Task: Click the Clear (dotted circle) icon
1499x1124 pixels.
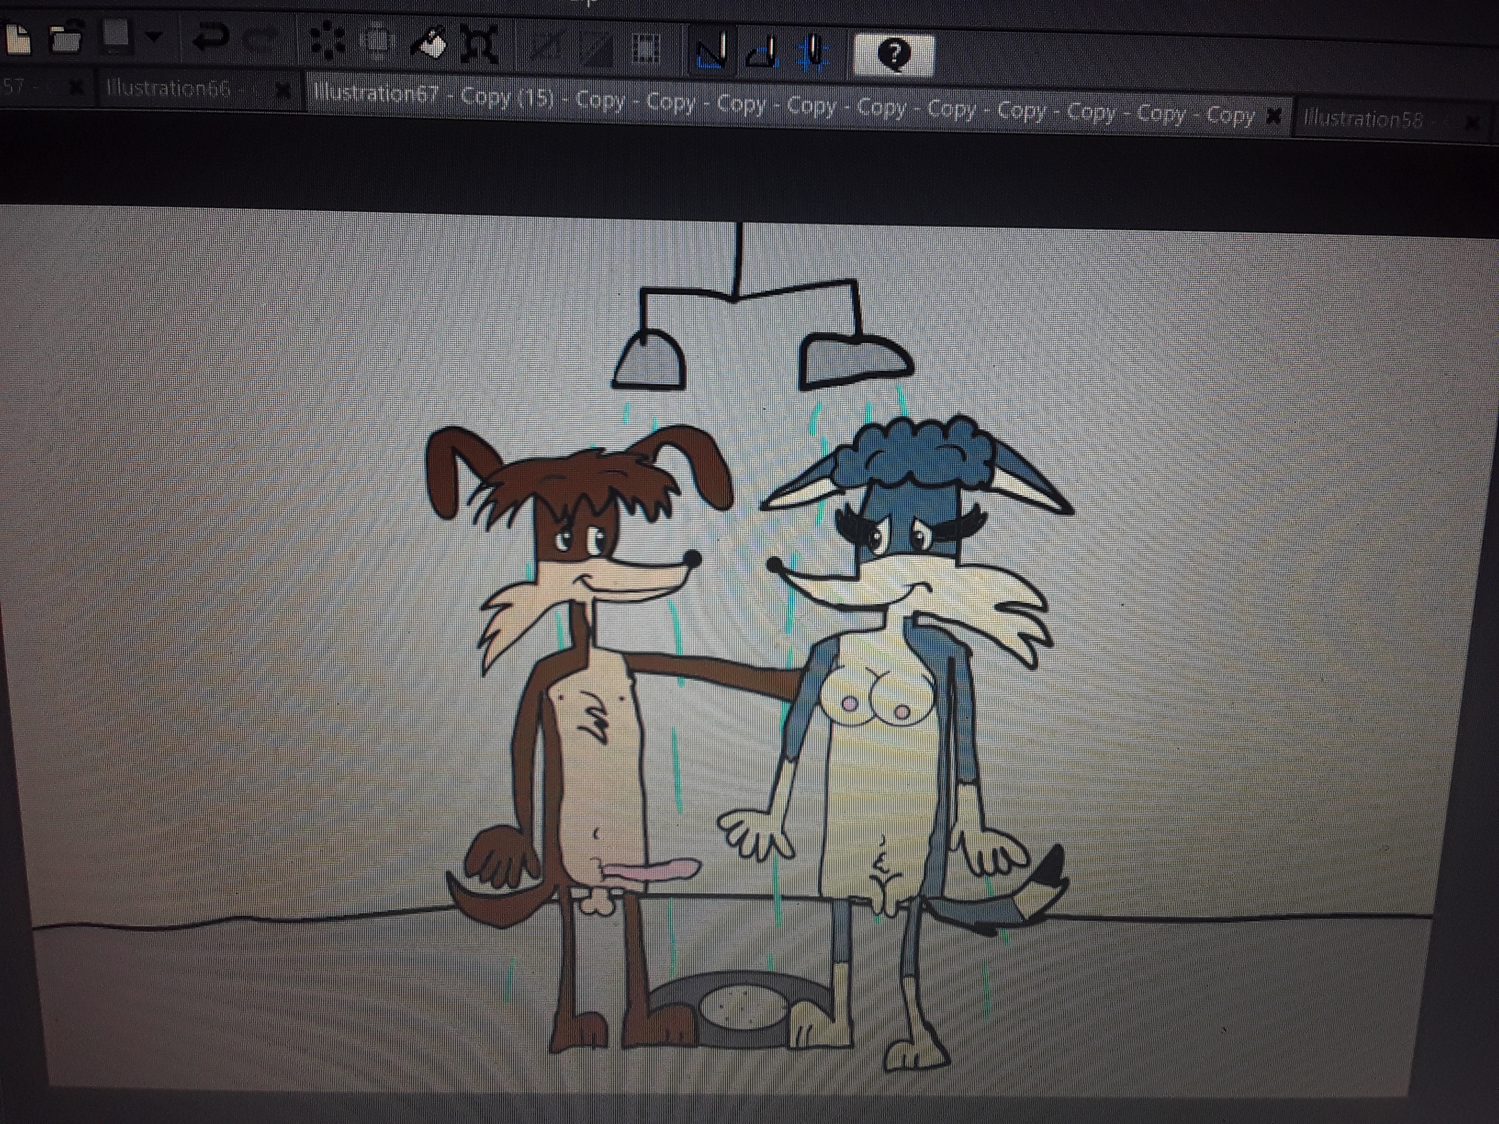Action: (x=327, y=41)
